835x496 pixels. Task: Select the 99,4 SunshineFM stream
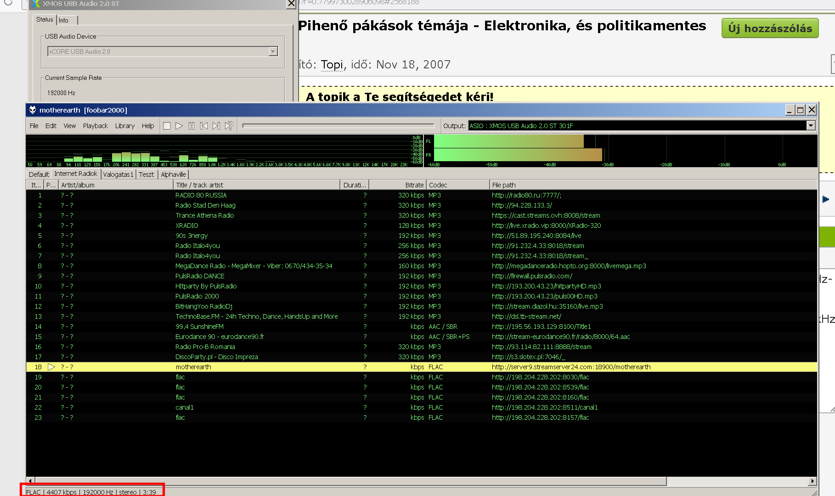[x=421, y=327]
